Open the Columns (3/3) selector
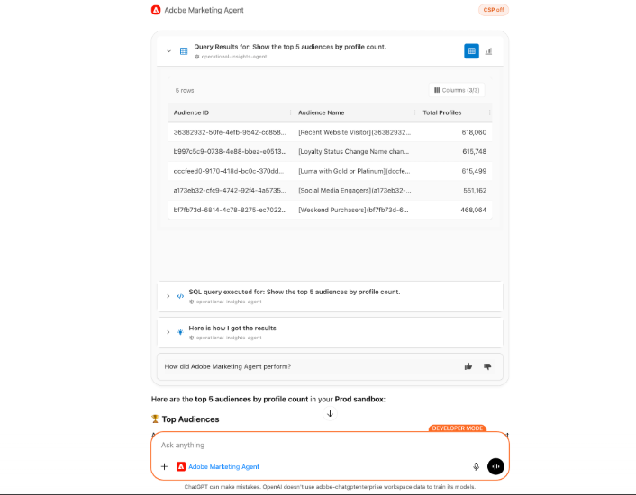The height and width of the screenshot is (495, 636). pos(458,90)
